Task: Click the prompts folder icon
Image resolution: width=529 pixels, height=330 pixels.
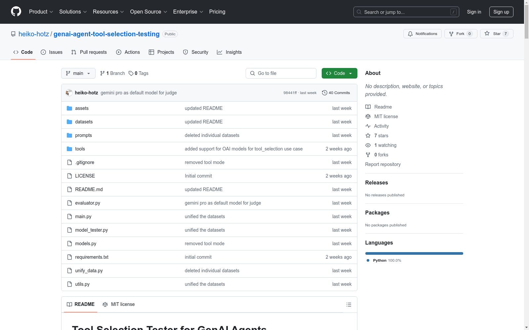Action: (x=69, y=135)
